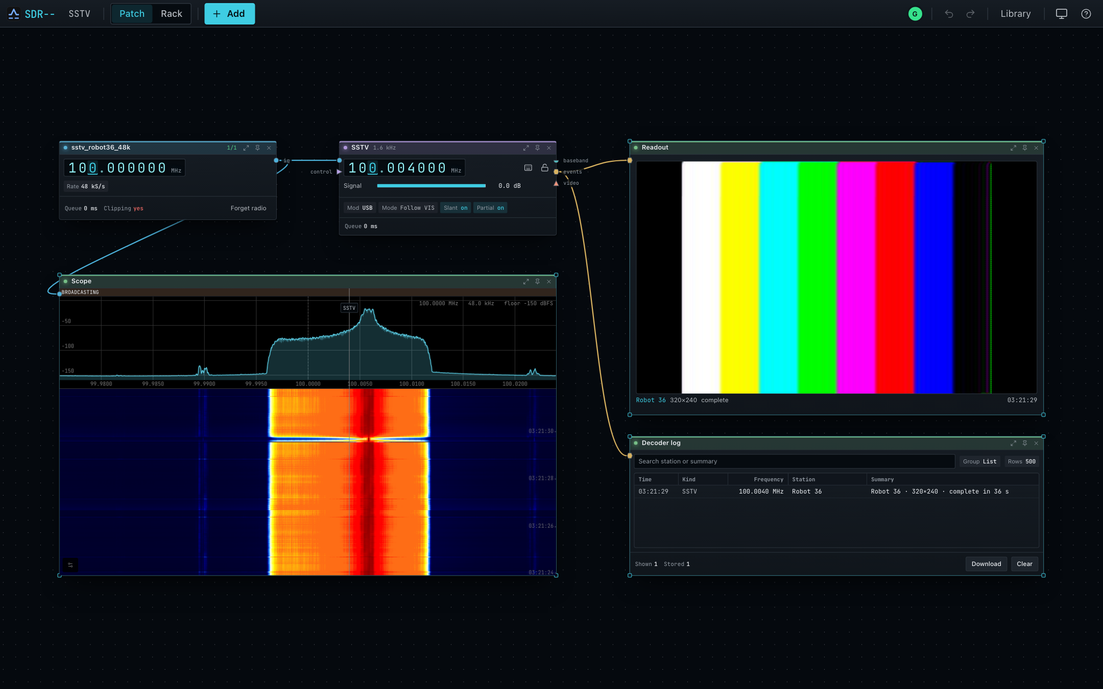Click the Download button in Decoder log
The width and height of the screenshot is (1103, 689).
tap(986, 564)
